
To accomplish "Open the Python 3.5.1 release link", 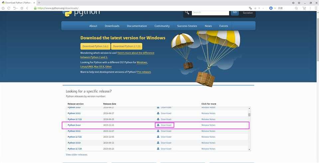I will [74, 131].
